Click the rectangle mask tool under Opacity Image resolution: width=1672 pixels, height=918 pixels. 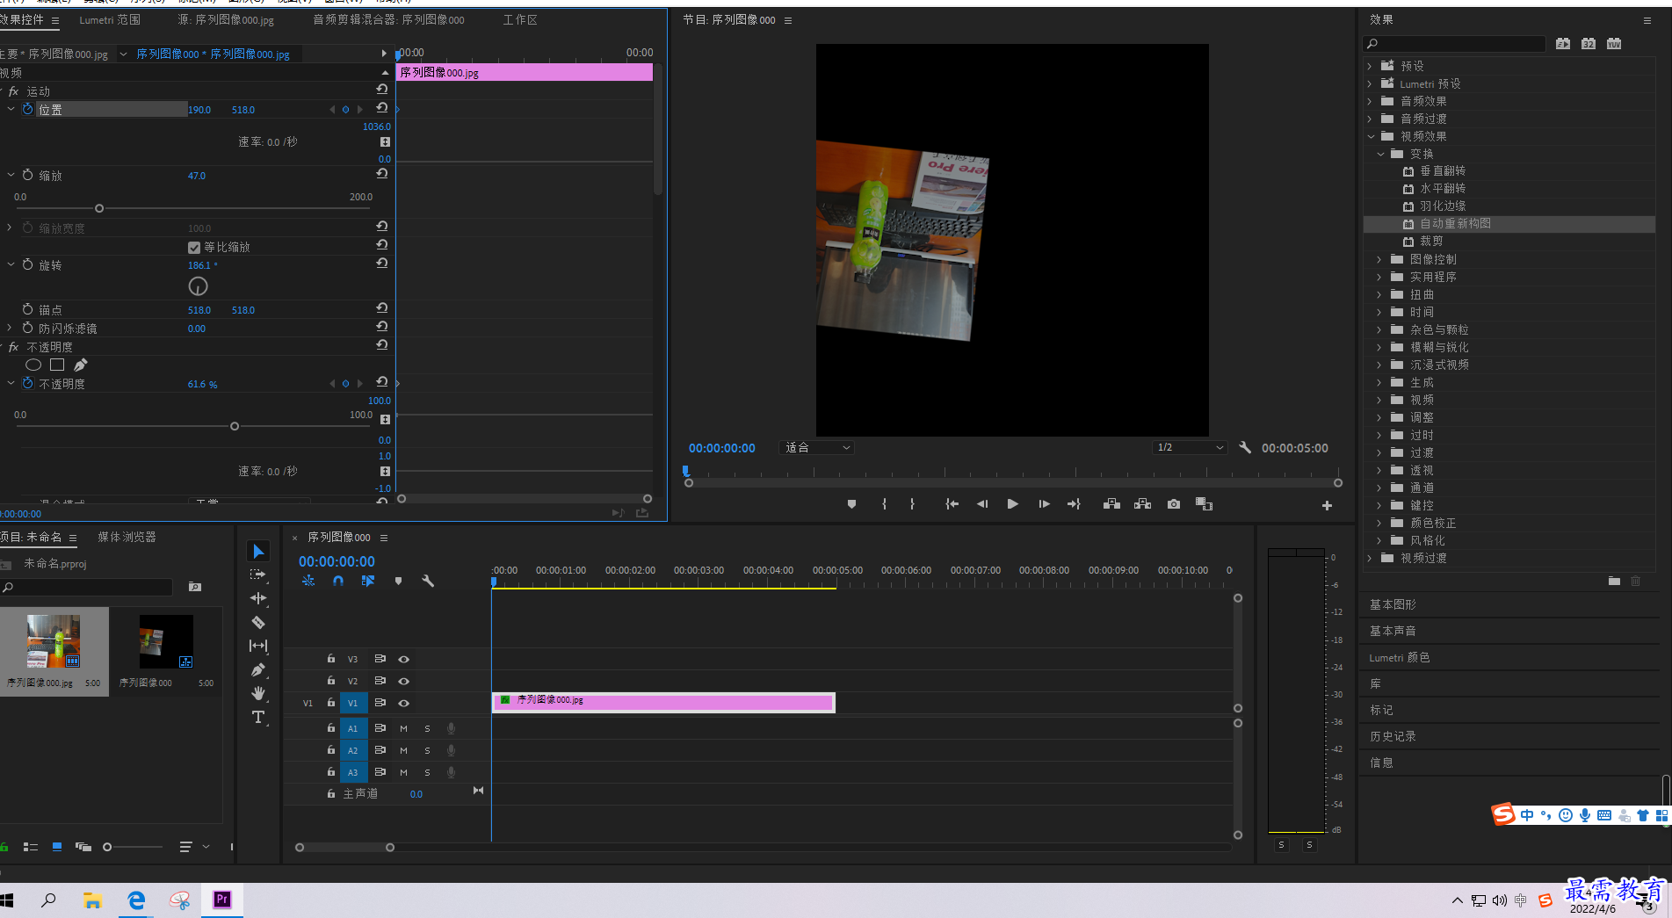tap(57, 365)
